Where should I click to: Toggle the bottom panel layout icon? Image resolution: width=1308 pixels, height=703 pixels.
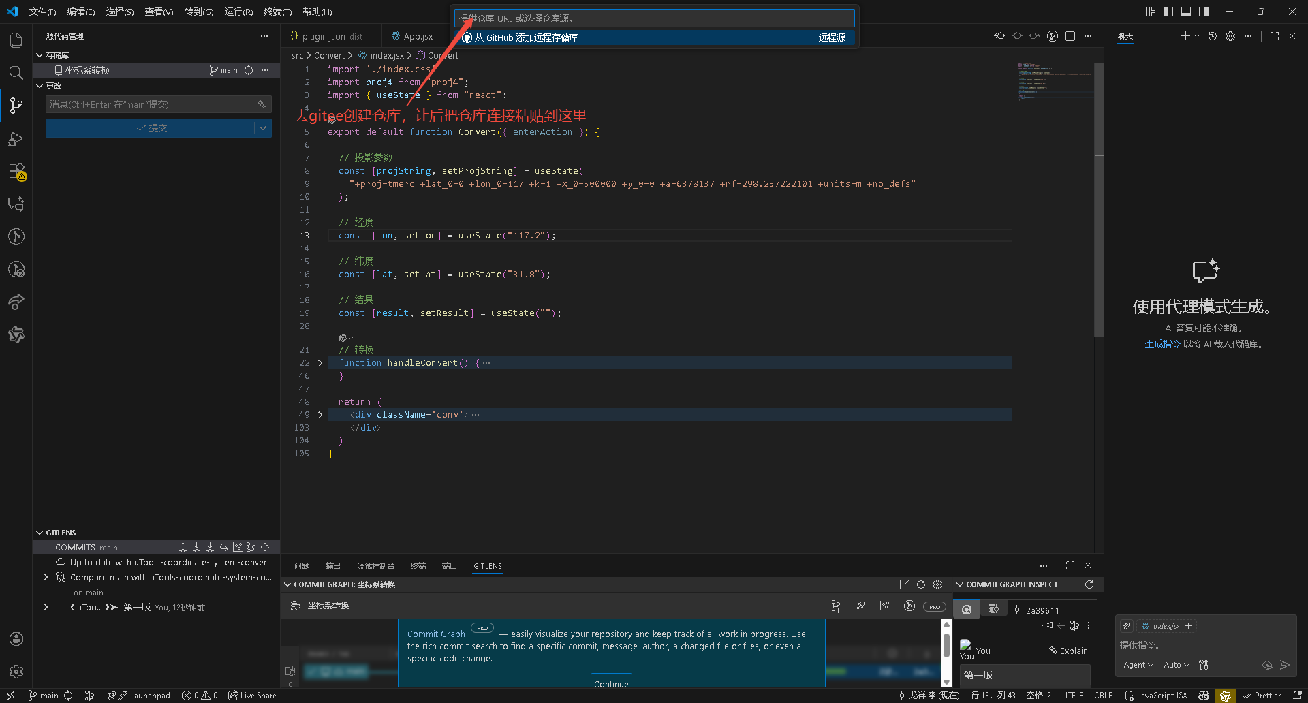[1186, 12]
